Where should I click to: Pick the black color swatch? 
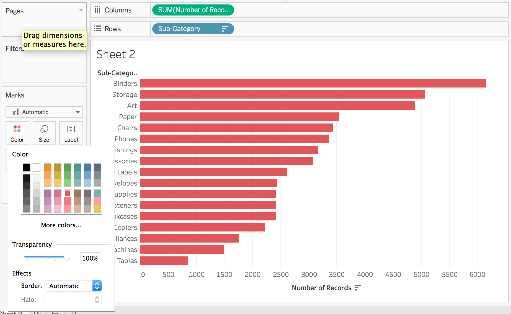[27, 167]
